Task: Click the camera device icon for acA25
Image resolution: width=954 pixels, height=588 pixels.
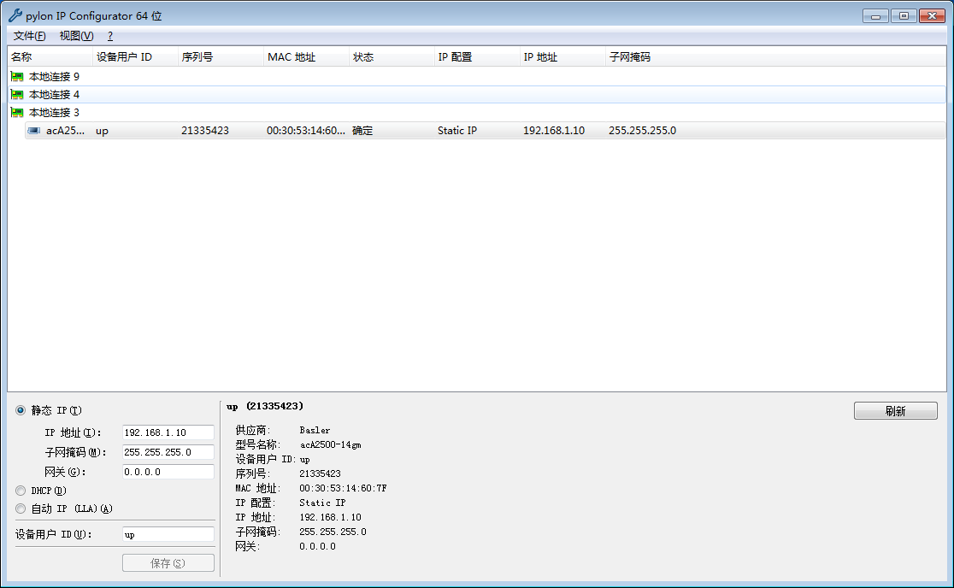Action: (34, 131)
